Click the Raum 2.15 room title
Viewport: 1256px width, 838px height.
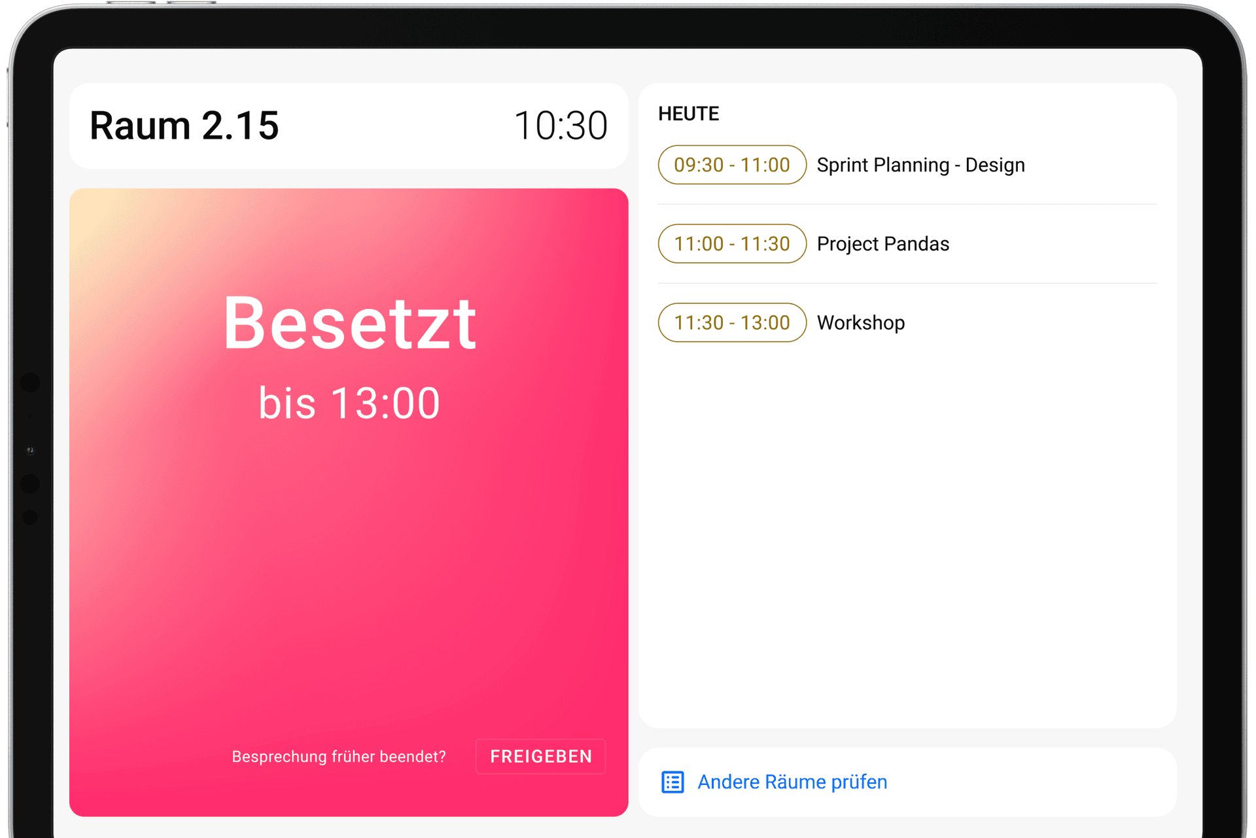184,126
